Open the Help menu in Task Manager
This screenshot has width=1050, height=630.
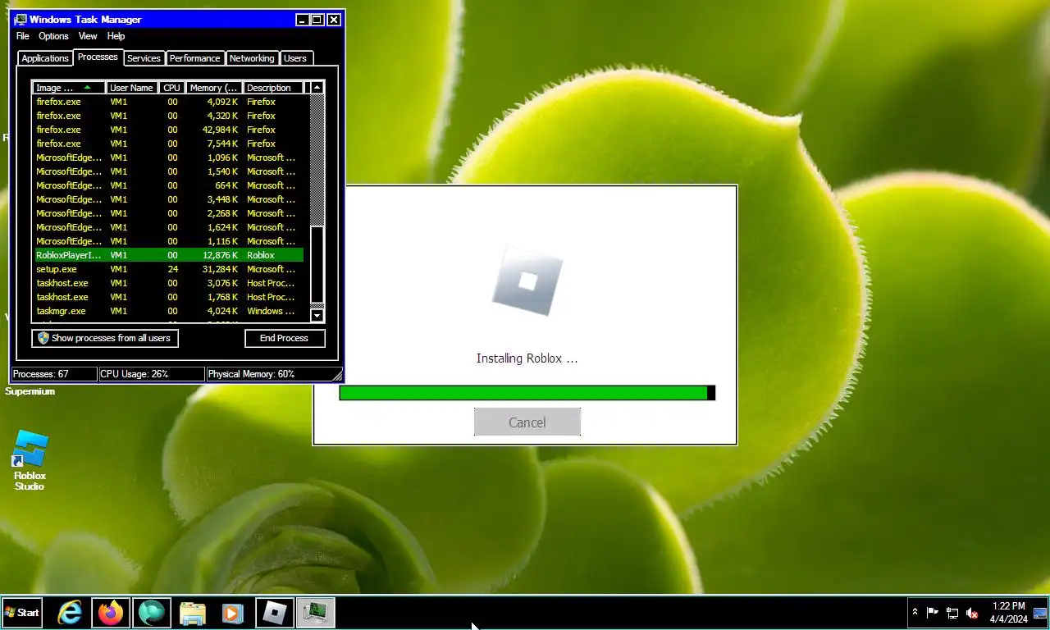(116, 36)
